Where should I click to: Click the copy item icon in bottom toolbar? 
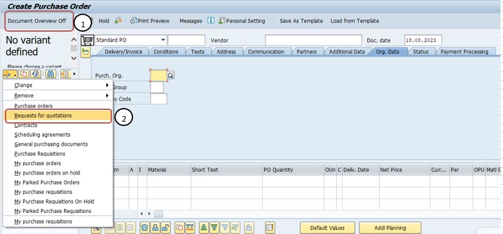point(180,228)
